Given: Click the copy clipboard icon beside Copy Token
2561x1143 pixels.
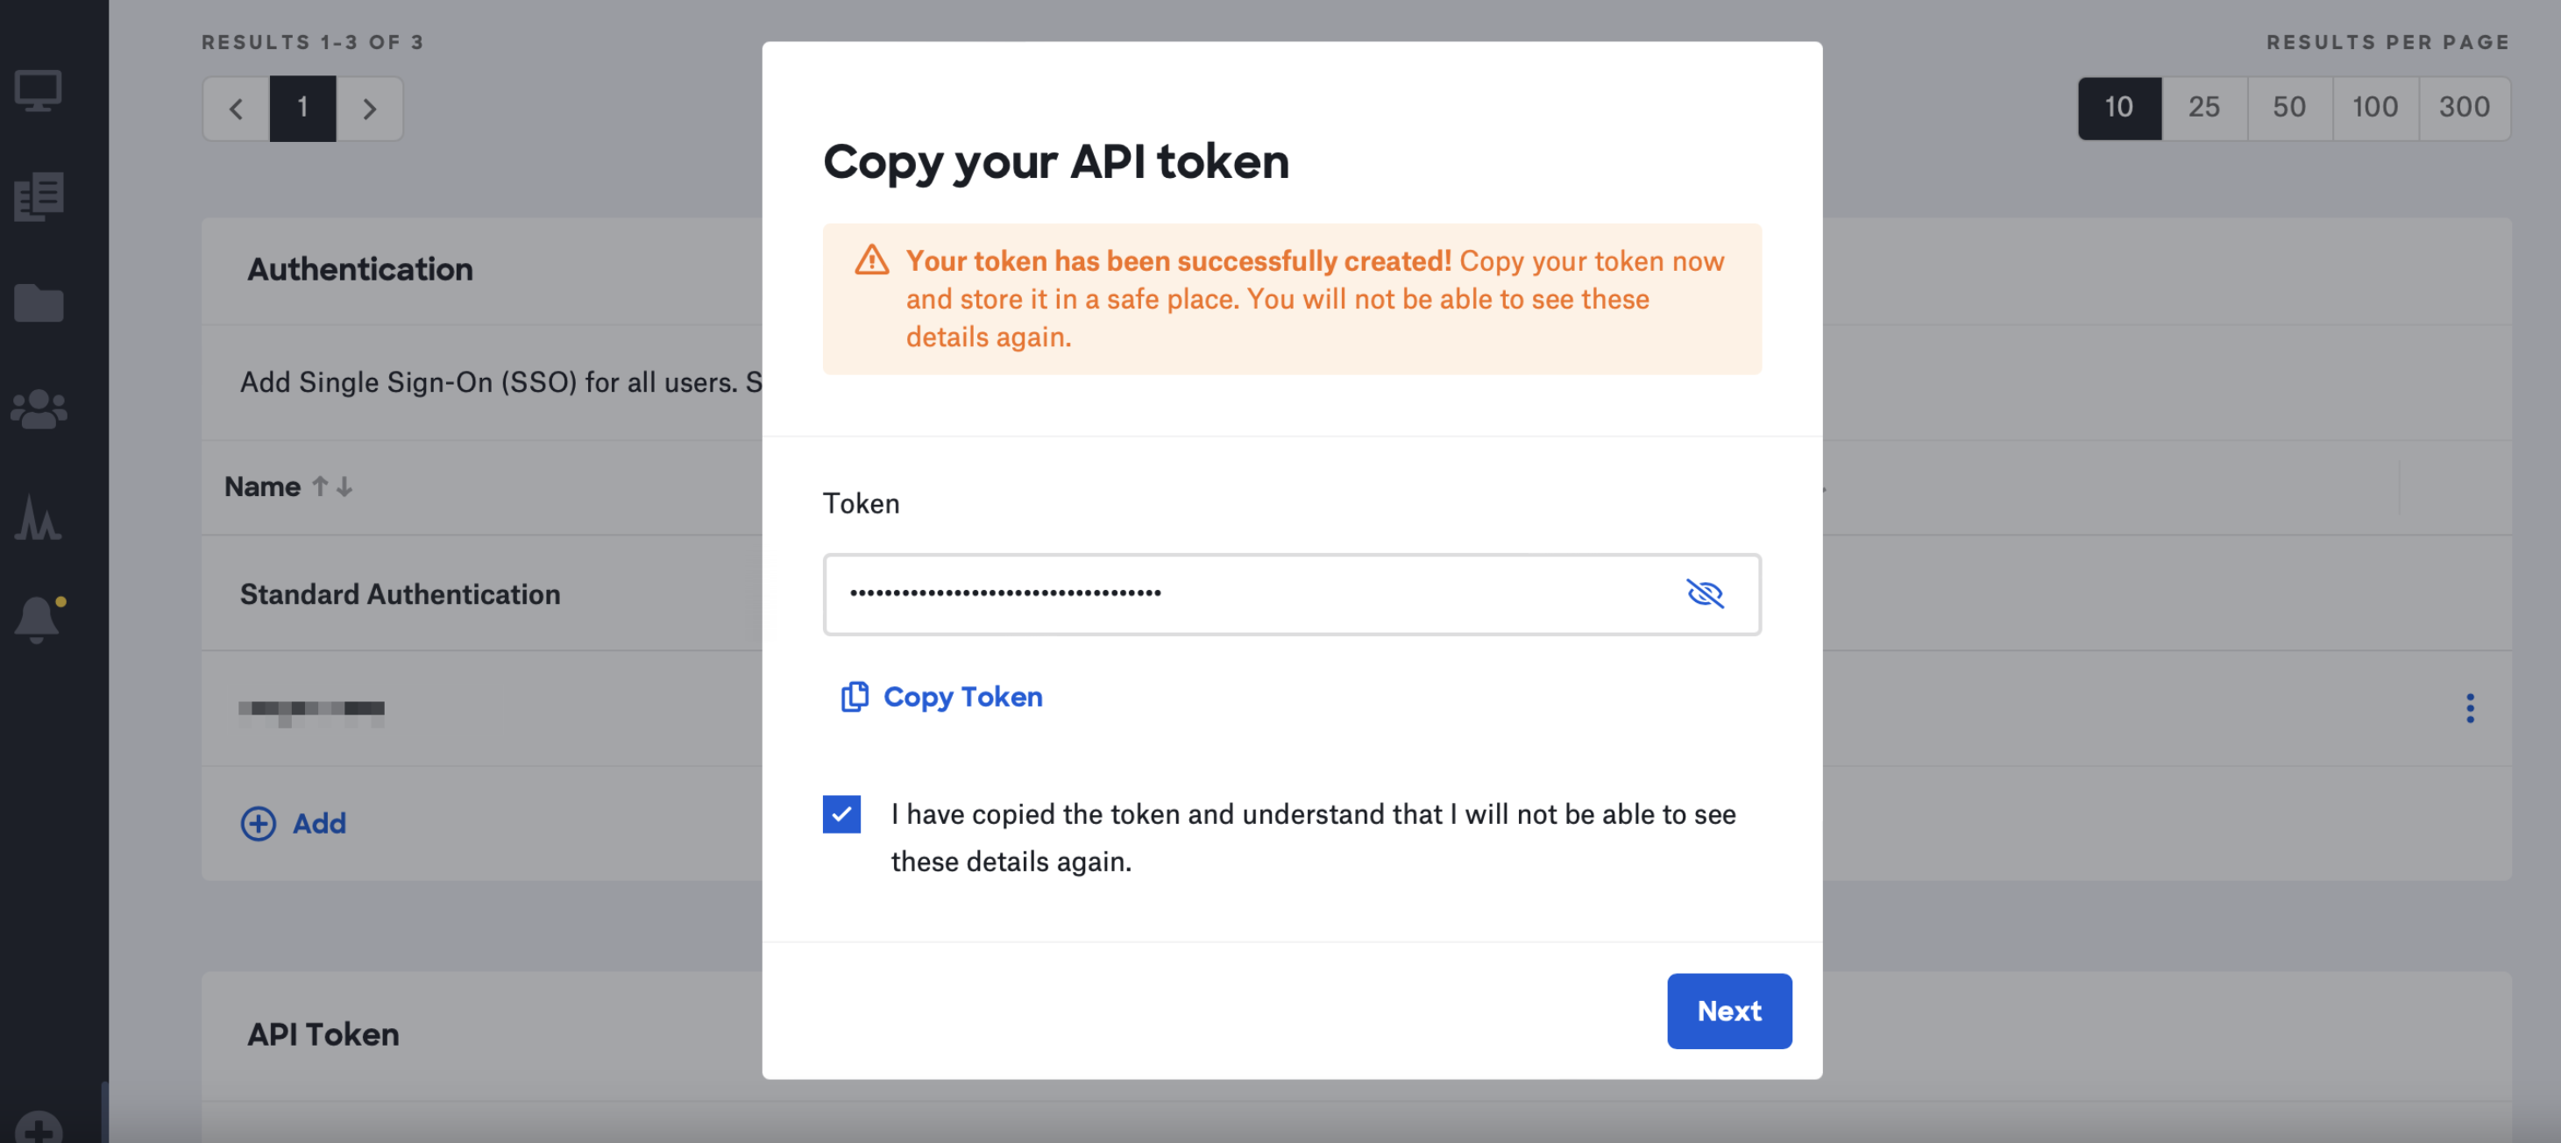Looking at the screenshot, I should click(854, 697).
